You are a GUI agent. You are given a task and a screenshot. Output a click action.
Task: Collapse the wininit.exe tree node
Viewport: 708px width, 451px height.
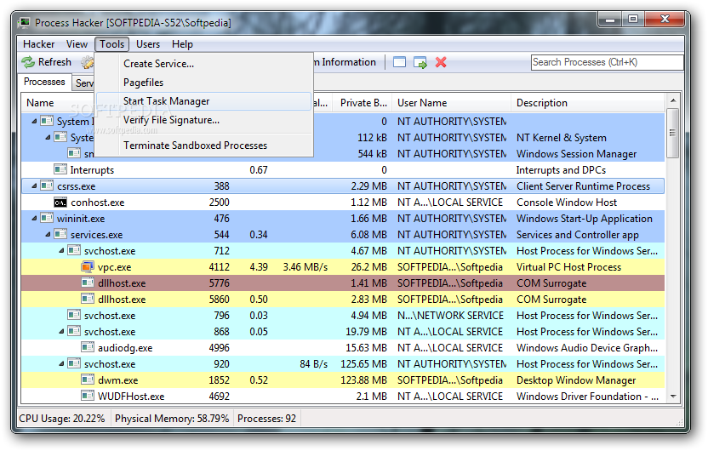[34, 219]
